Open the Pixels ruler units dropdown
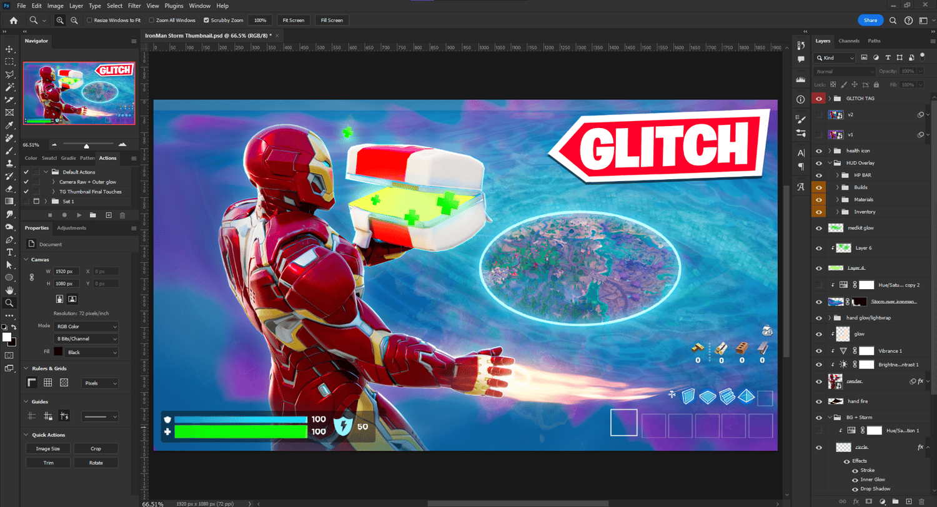The height and width of the screenshot is (507, 937). pyautogui.click(x=100, y=383)
